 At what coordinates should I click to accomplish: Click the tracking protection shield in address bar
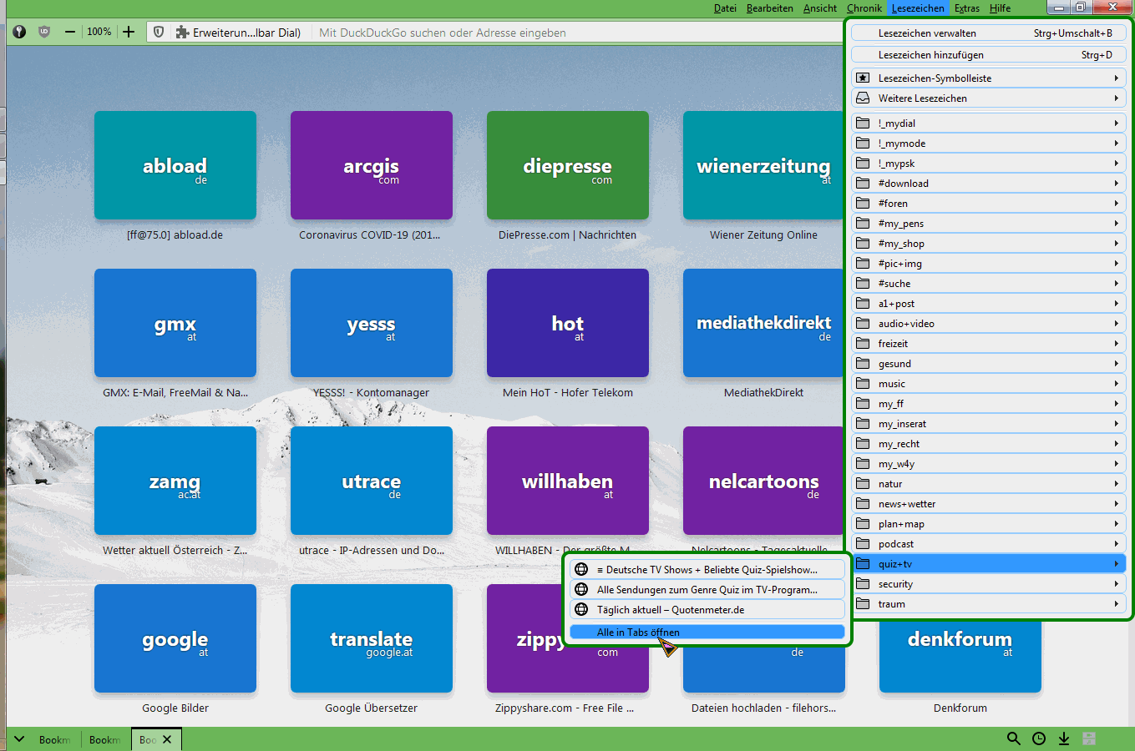tap(159, 32)
